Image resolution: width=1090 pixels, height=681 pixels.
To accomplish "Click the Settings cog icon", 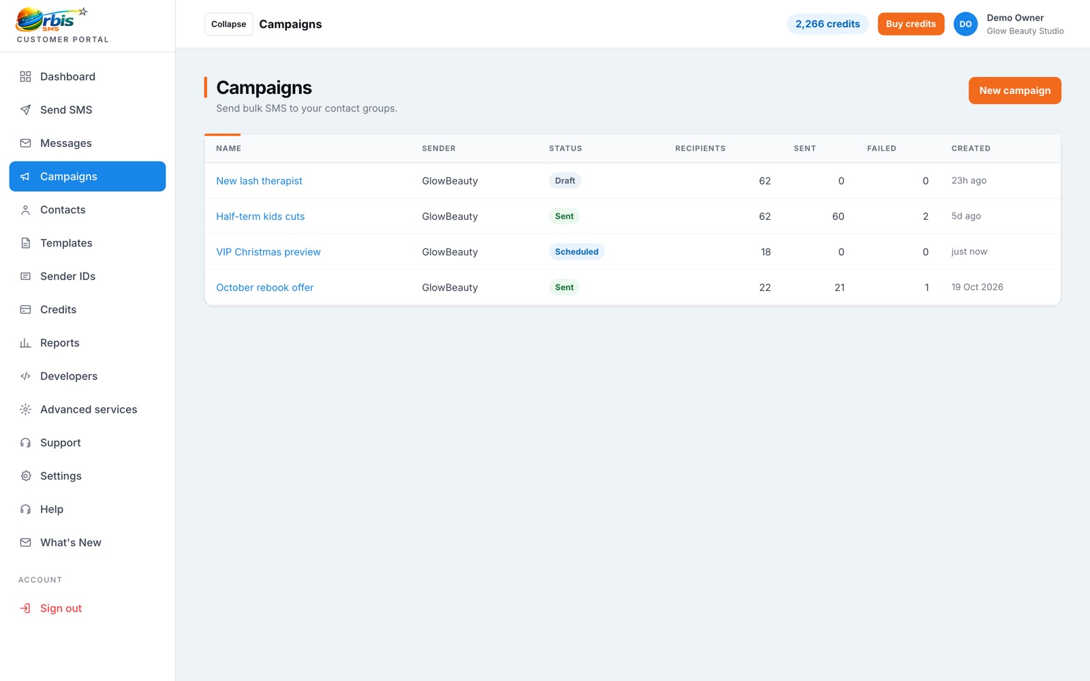I will (x=25, y=477).
